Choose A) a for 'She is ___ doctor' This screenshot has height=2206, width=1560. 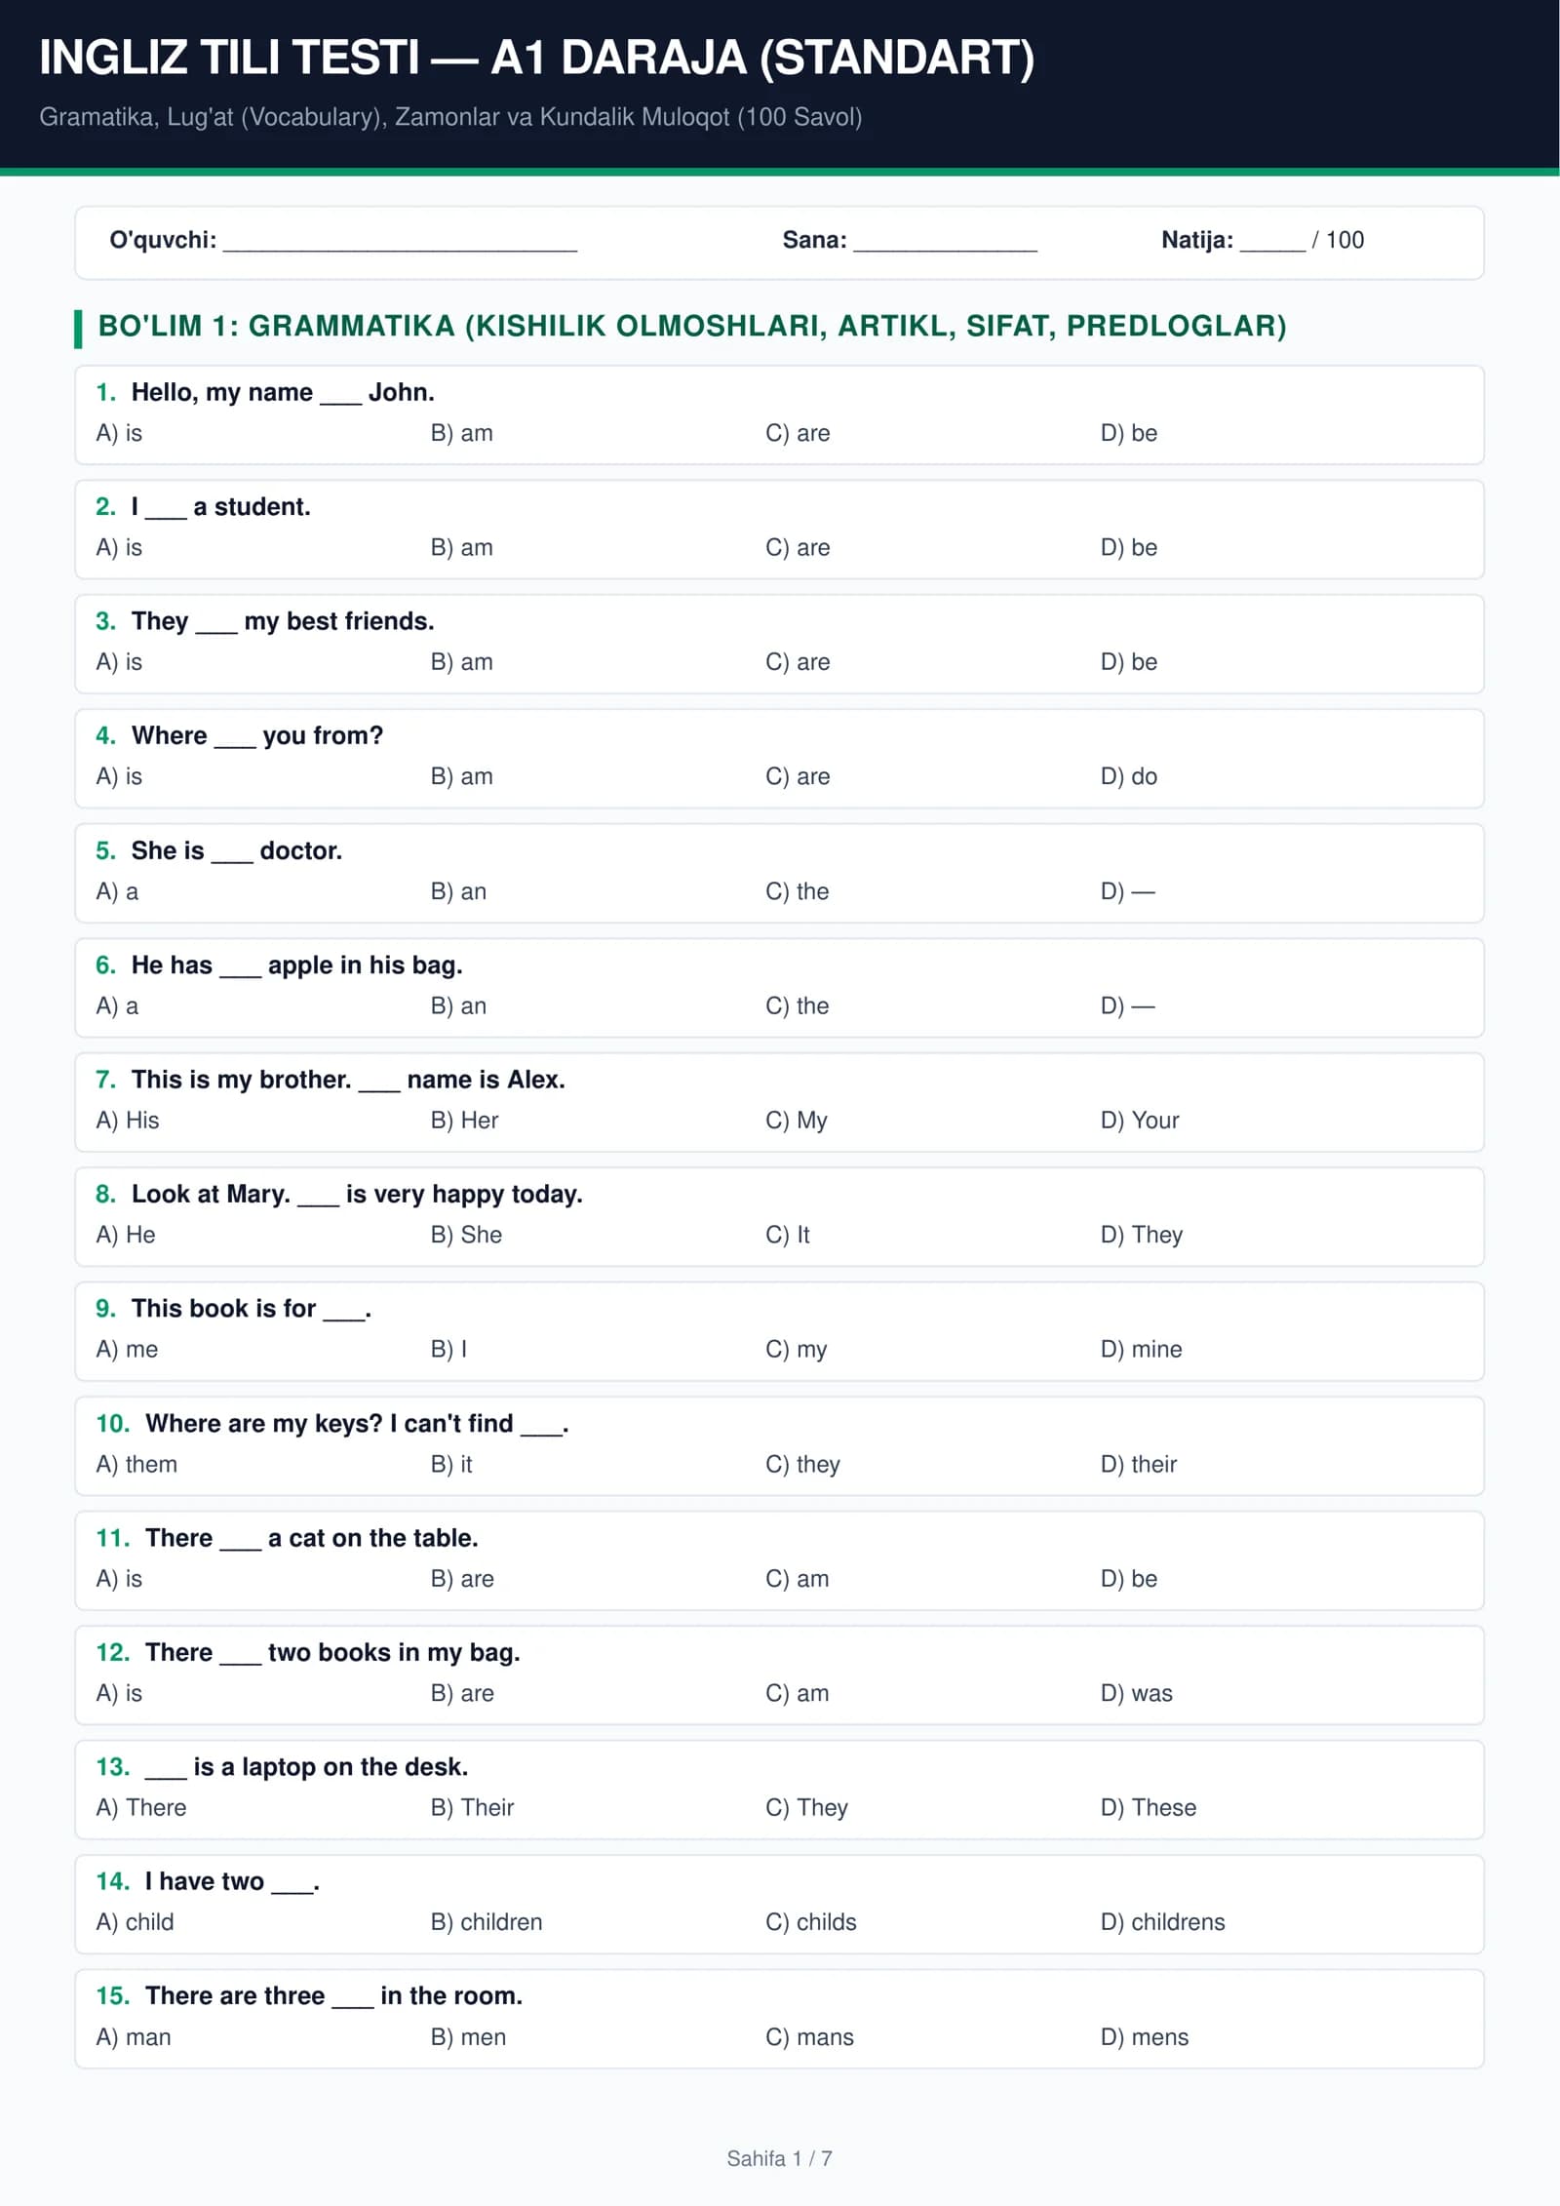pos(117,891)
